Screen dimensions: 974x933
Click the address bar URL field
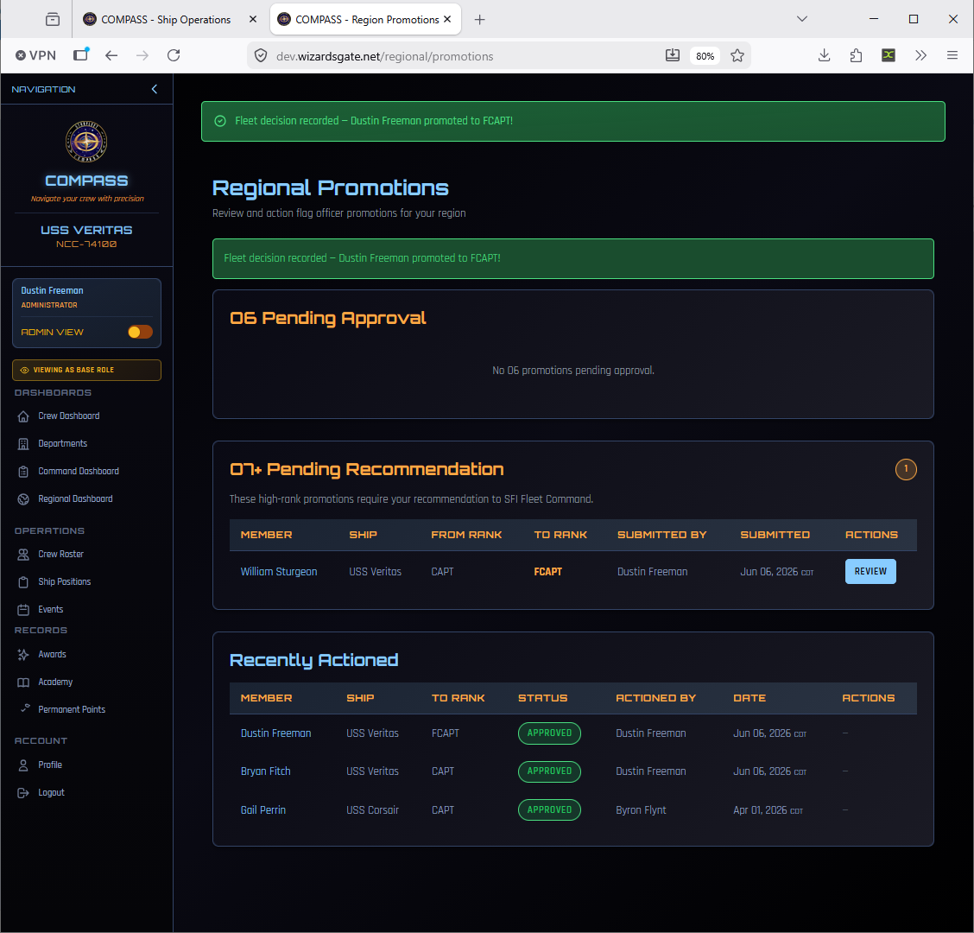click(x=385, y=56)
